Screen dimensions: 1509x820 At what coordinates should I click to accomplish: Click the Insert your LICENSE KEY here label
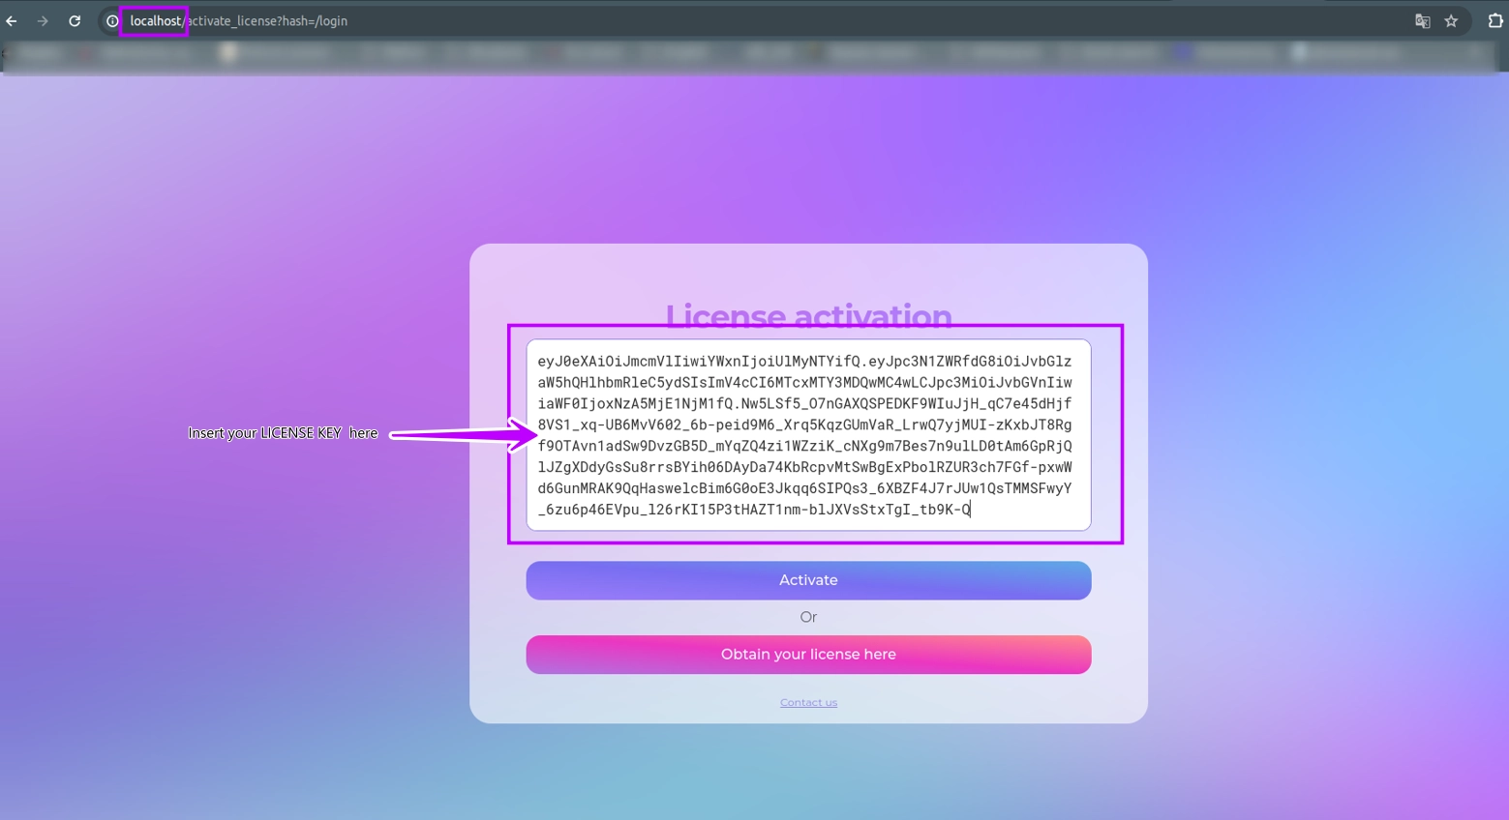(x=283, y=433)
